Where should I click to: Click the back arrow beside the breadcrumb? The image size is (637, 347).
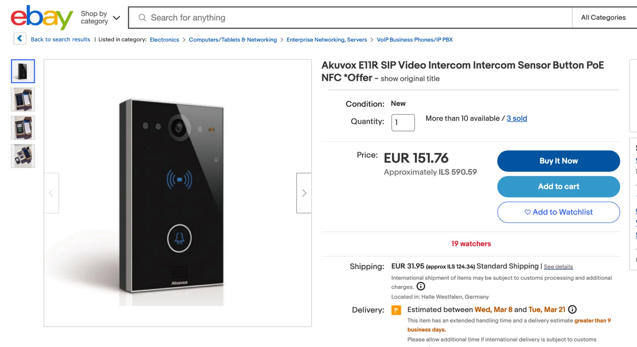click(20, 38)
